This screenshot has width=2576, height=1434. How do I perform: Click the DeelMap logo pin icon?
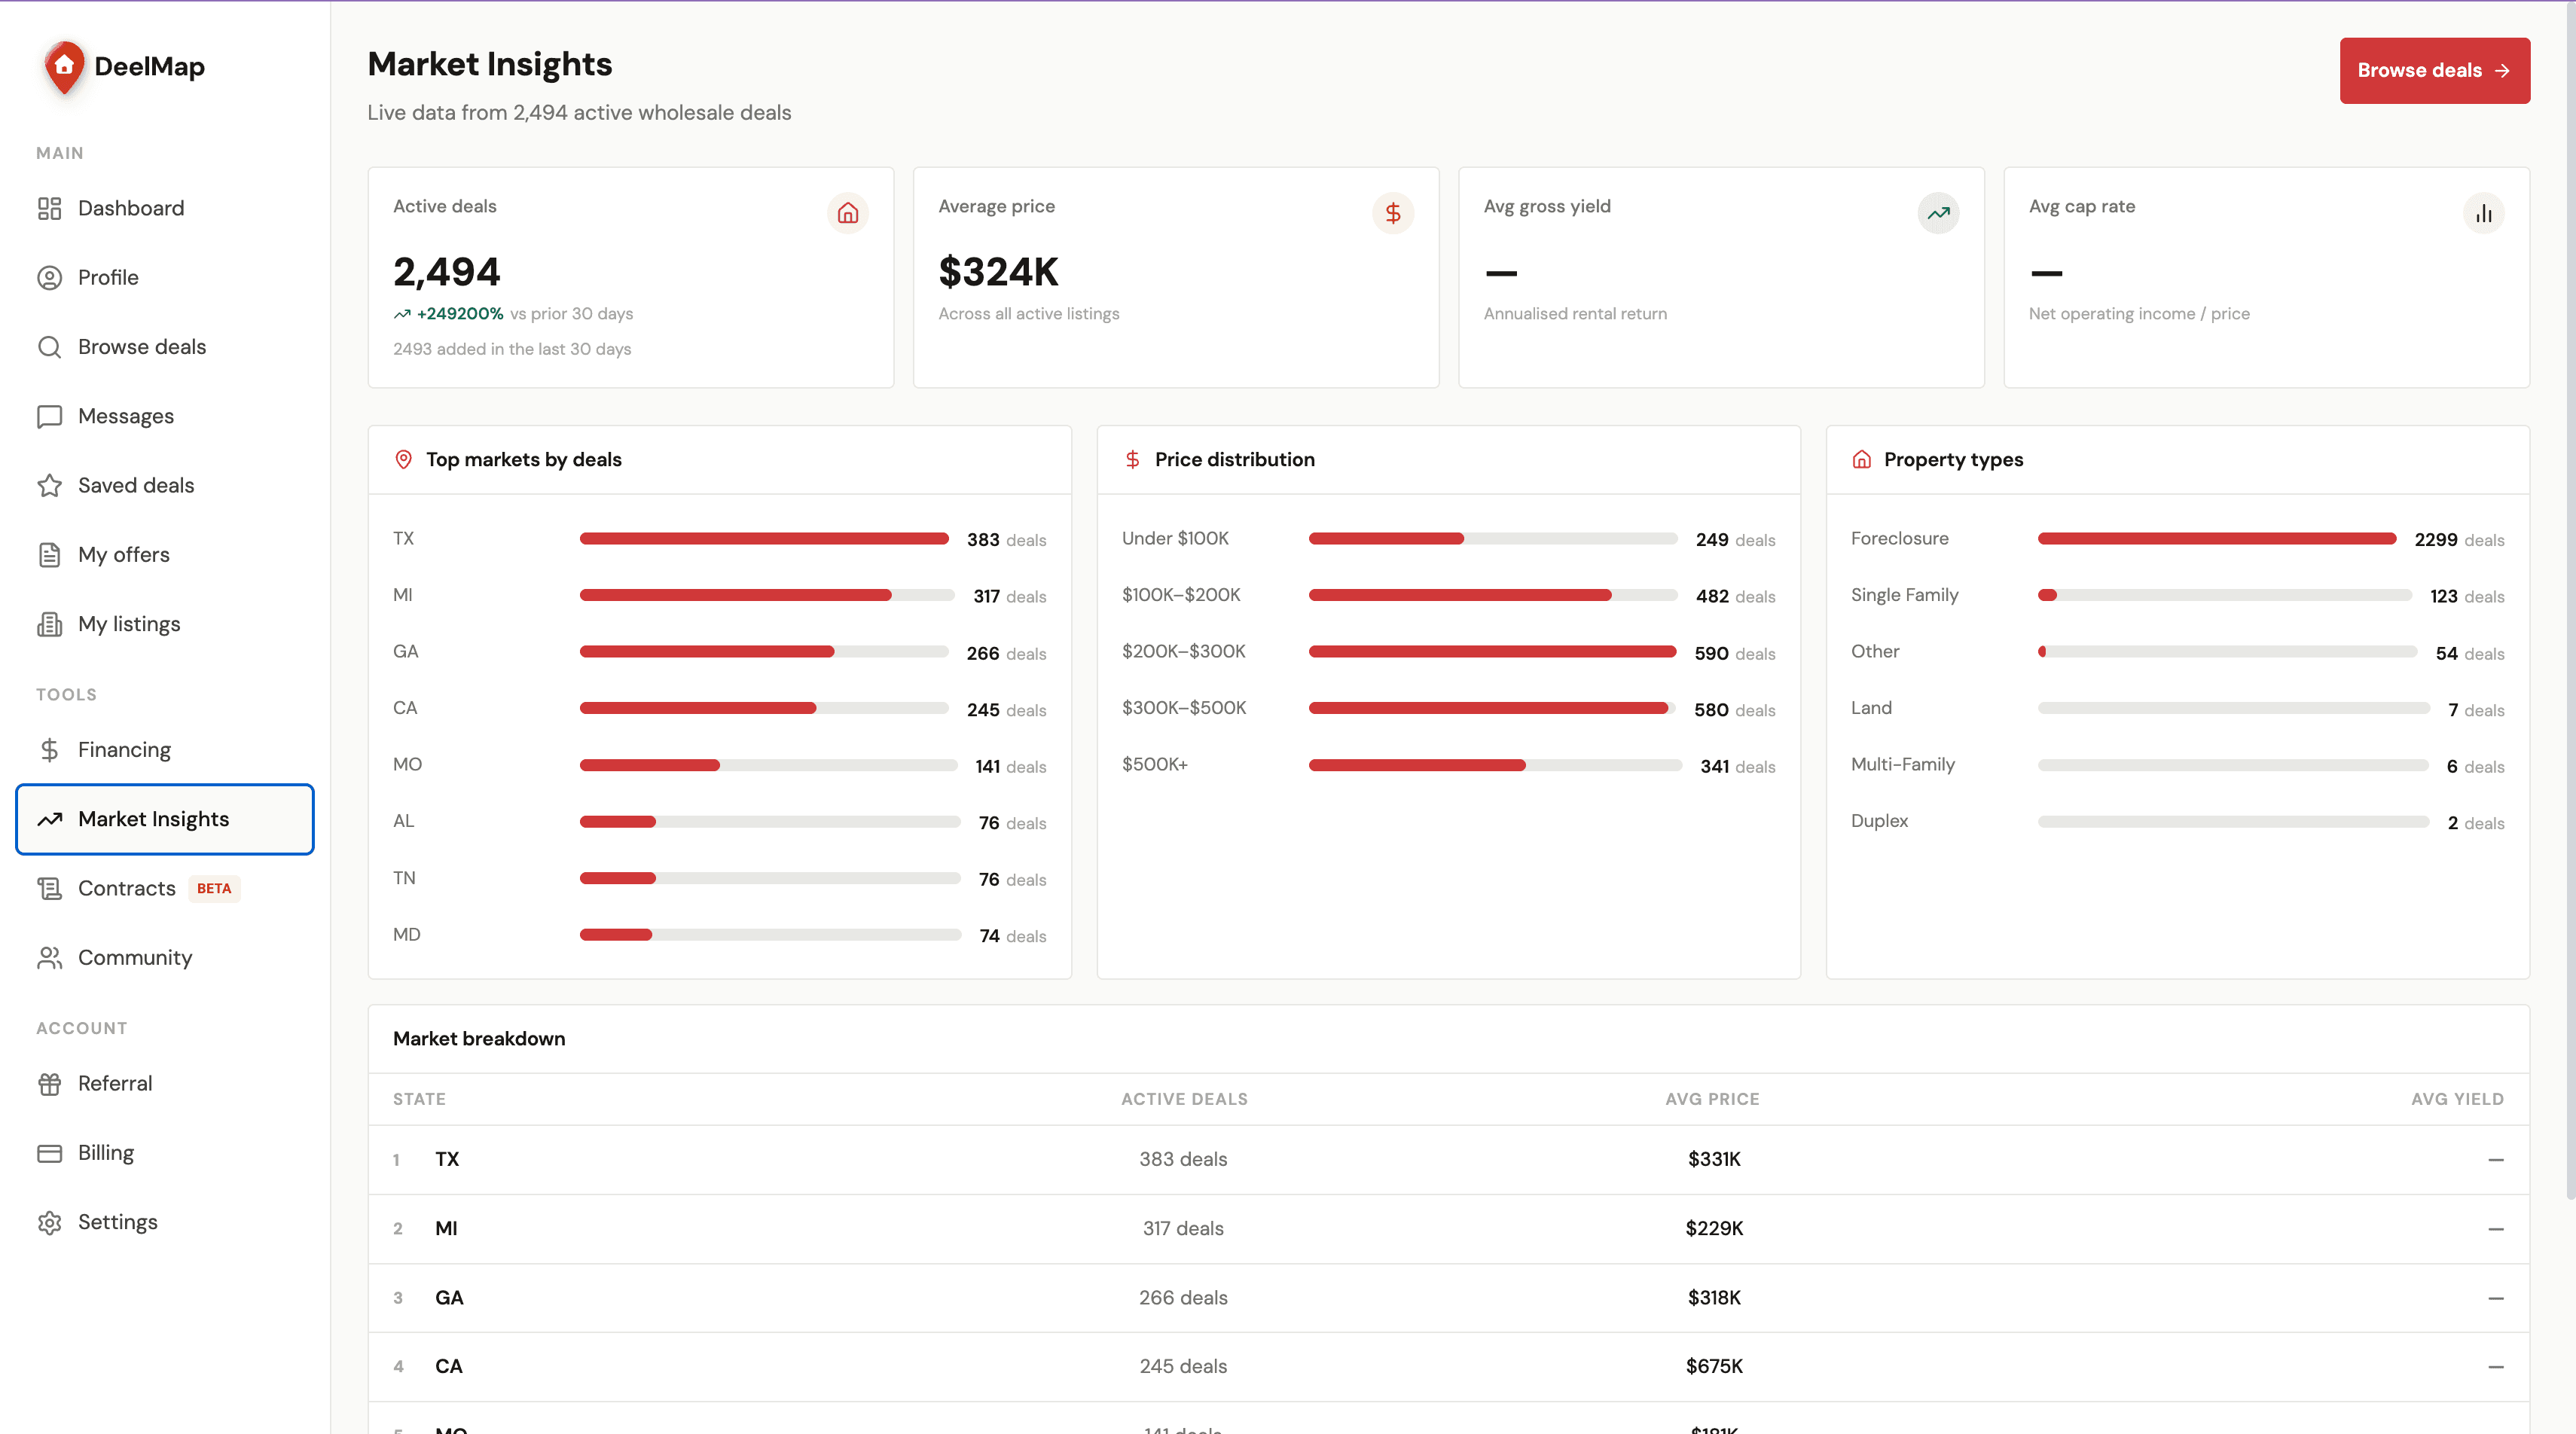click(x=64, y=67)
